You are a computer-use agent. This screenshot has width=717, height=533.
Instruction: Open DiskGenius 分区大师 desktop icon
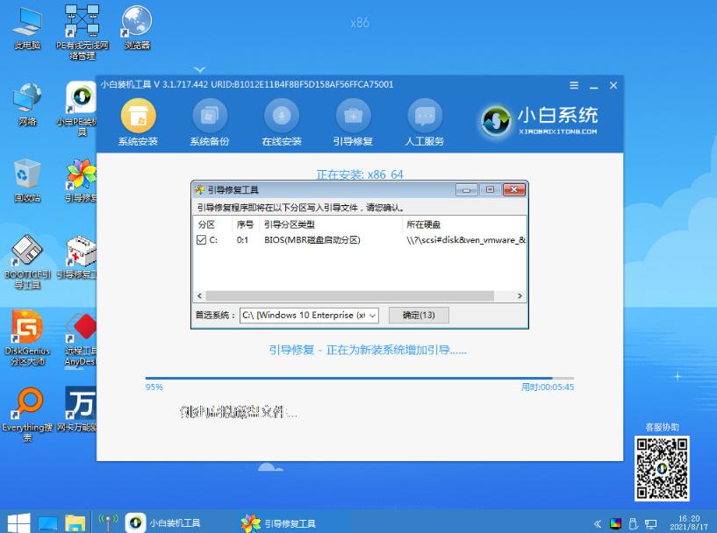(27, 332)
